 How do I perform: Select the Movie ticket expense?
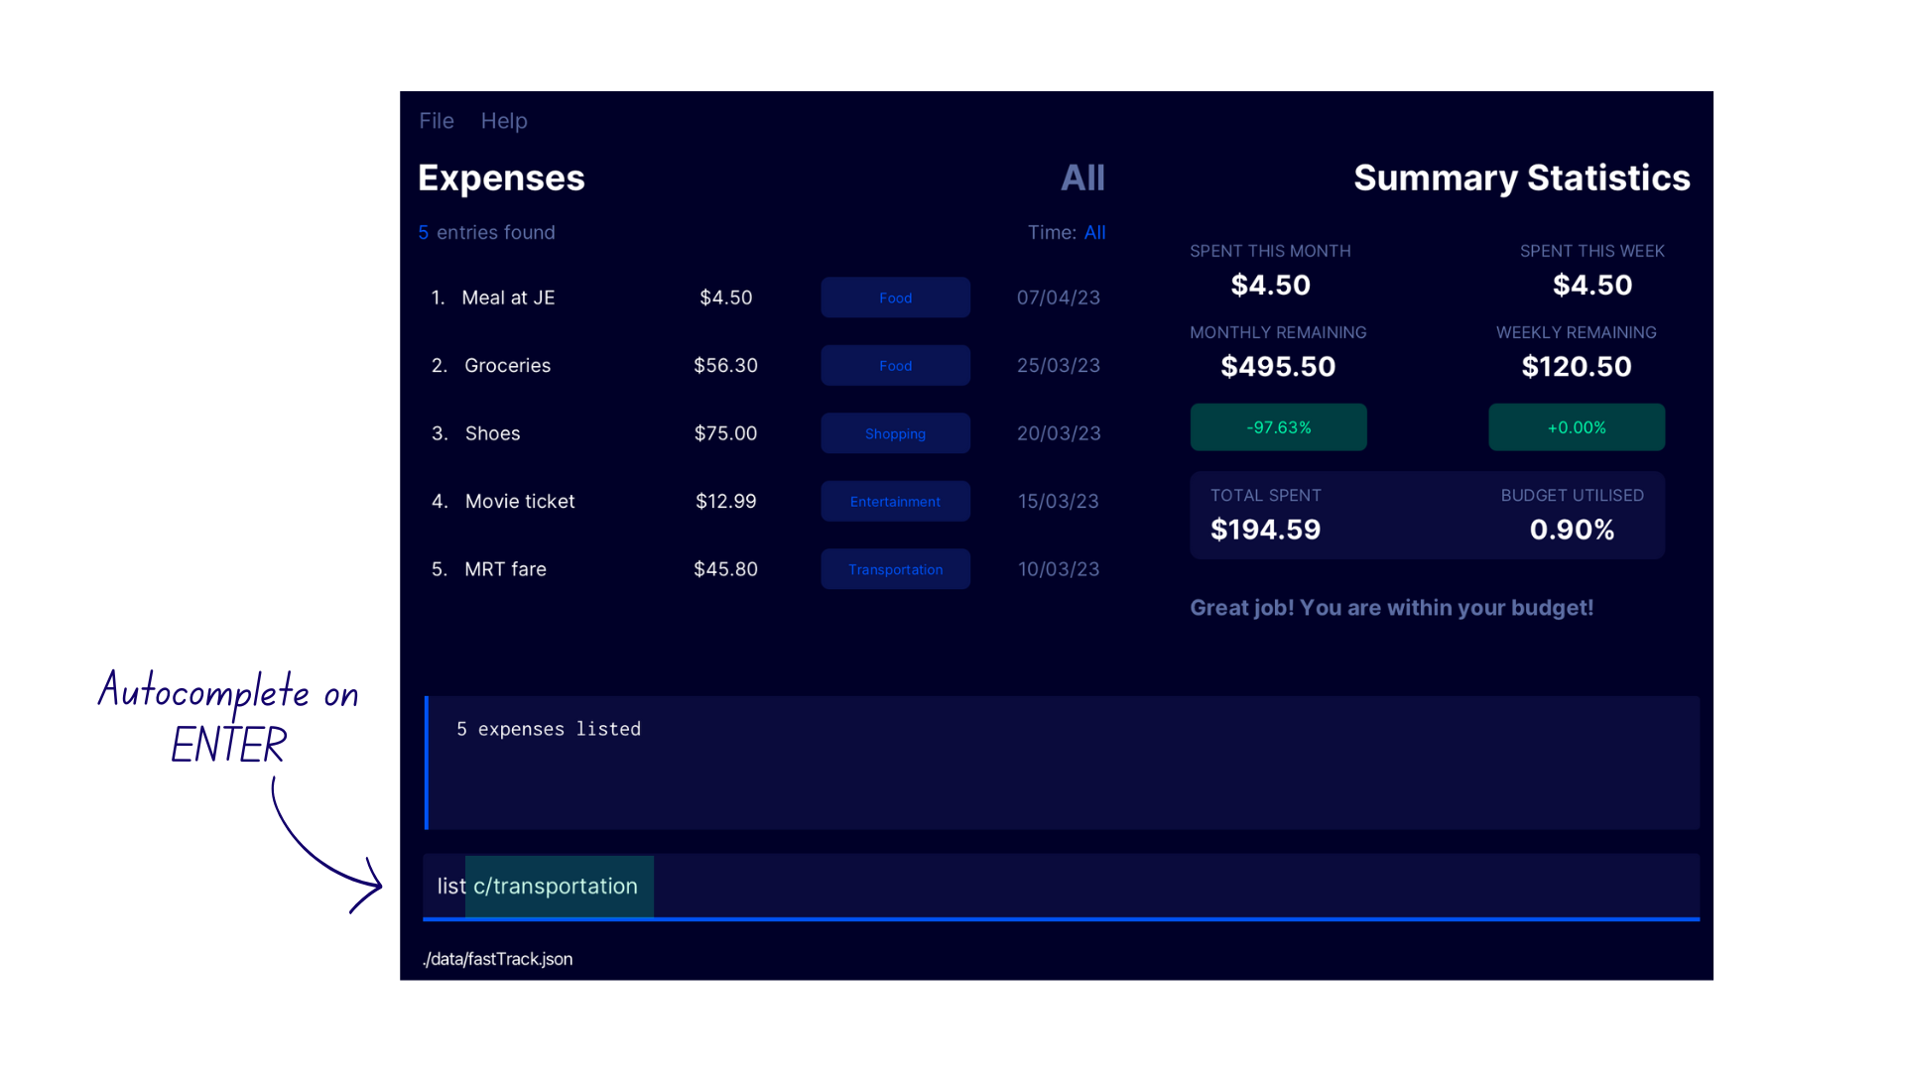click(765, 501)
